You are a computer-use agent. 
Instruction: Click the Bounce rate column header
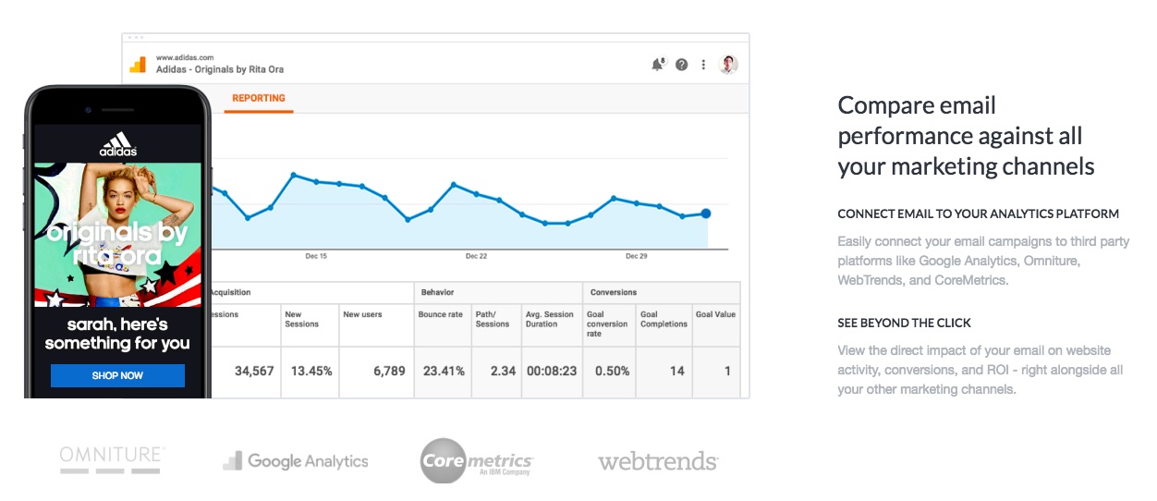[442, 315]
